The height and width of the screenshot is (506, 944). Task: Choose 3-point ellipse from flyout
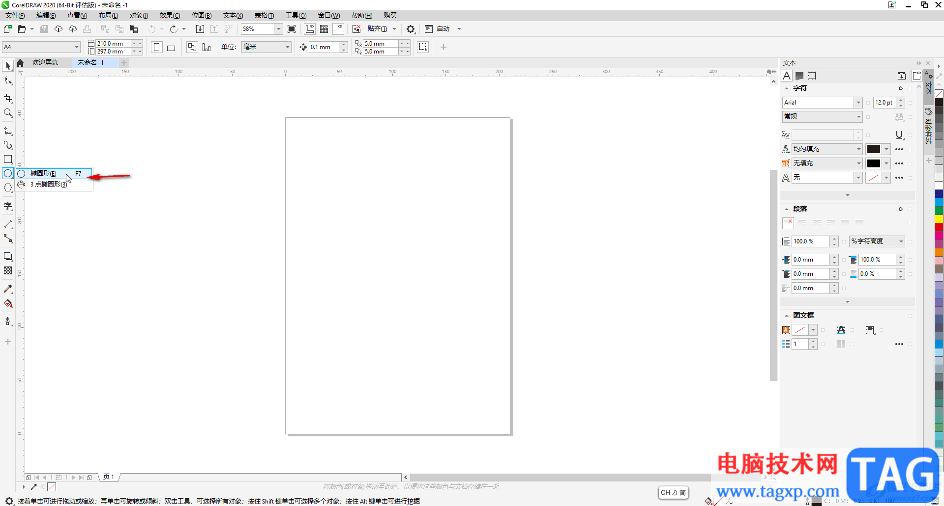pos(54,184)
